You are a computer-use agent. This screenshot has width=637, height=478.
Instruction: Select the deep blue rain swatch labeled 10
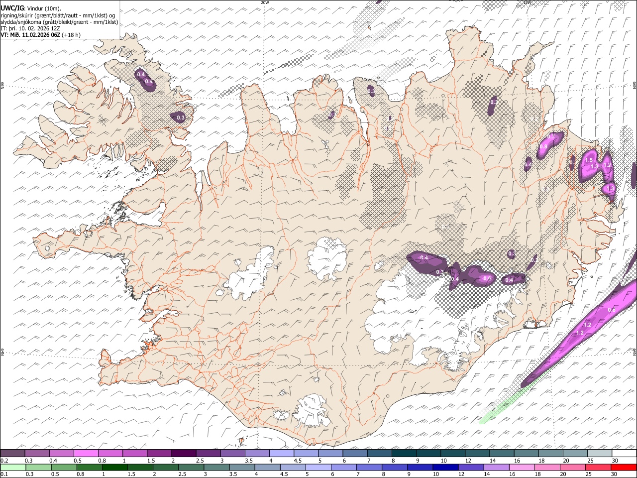pyautogui.click(x=445, y=468)
